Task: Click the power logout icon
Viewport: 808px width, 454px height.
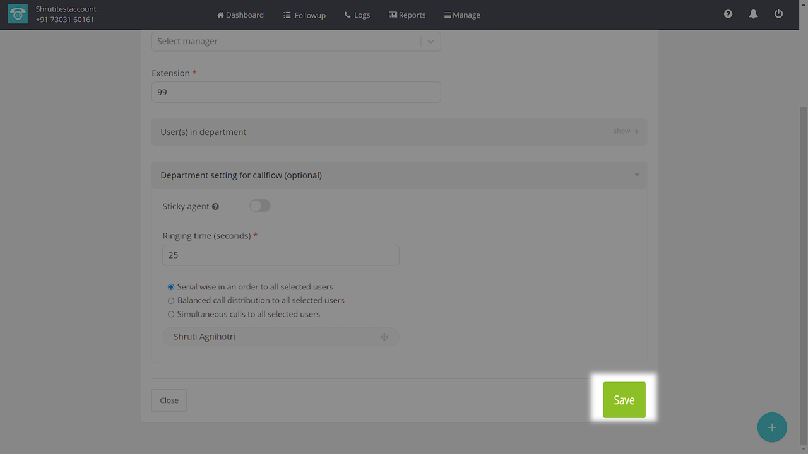Action: click(x=778, y=14)
